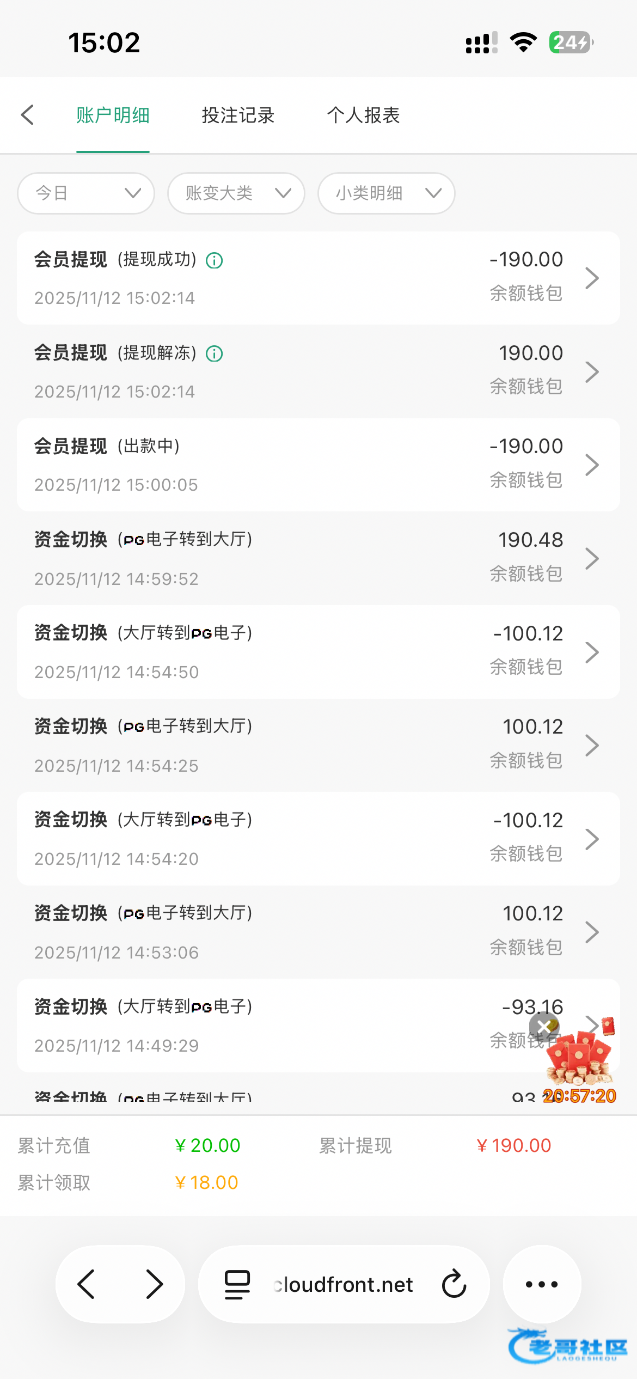The height and width of the screenshot is (1379, 637).
Task: Open the browser more options menu
Action: (542, 1284)
